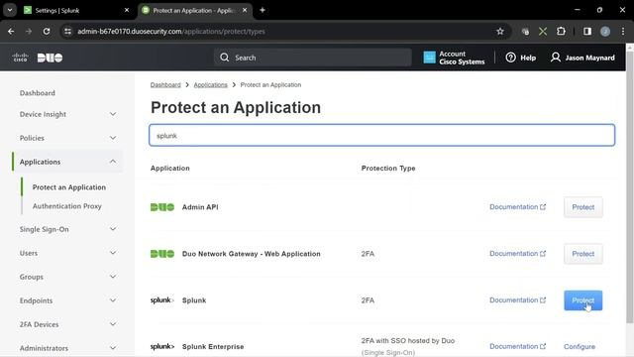Click the browser back arrow
634x357 pixels.
[11, 31]
